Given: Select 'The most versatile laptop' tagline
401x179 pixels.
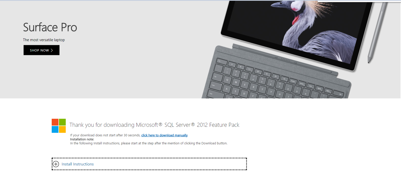Looking at the screenshot, I should point(44,40).
